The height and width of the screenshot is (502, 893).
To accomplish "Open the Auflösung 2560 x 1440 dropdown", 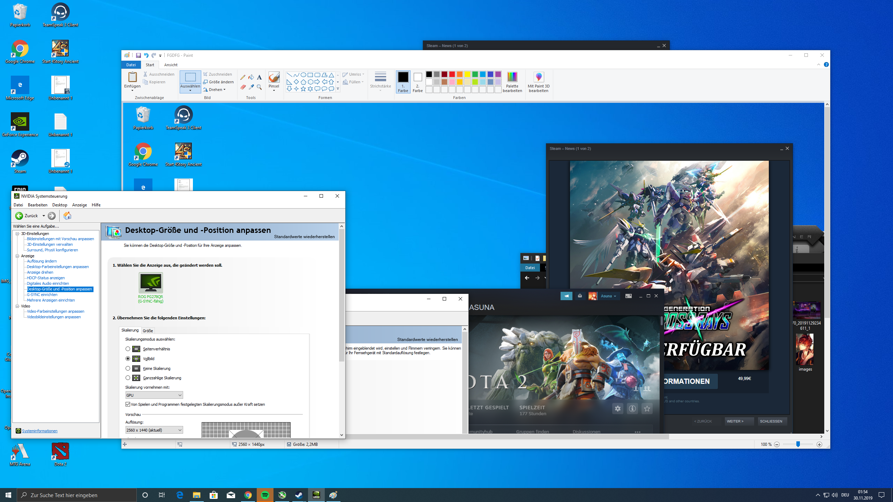I will (x=154, y=430).
